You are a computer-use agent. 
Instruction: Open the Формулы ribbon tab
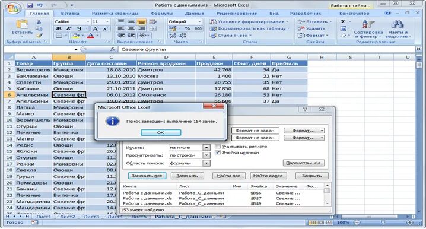(x=161, y=13)
